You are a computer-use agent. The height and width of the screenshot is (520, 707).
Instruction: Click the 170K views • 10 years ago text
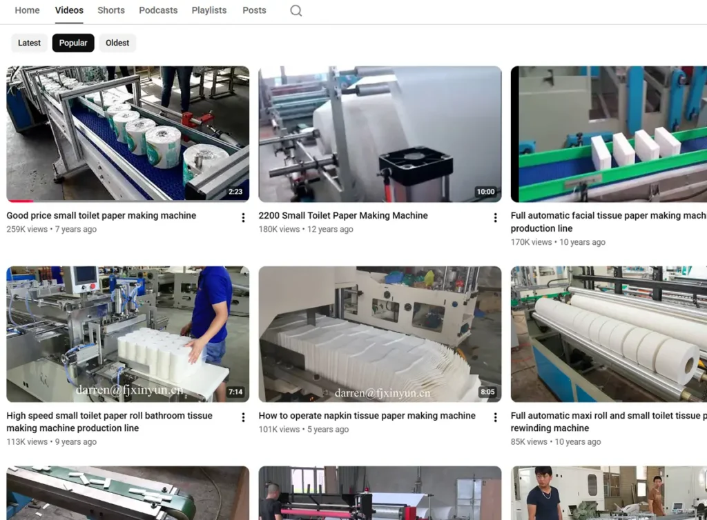558,242
